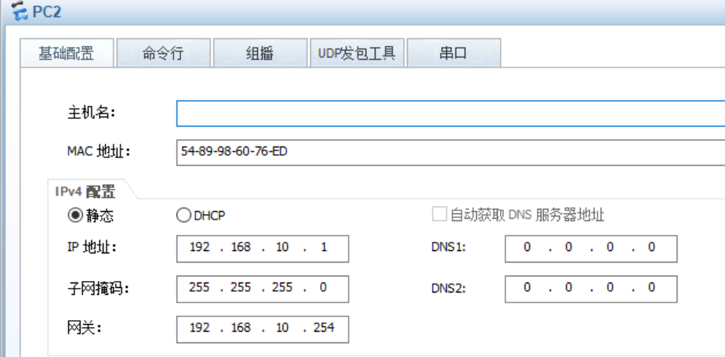Click the last octet of DNS2
The width and height of the screenshot is (725, 357).
coord(651,288)
